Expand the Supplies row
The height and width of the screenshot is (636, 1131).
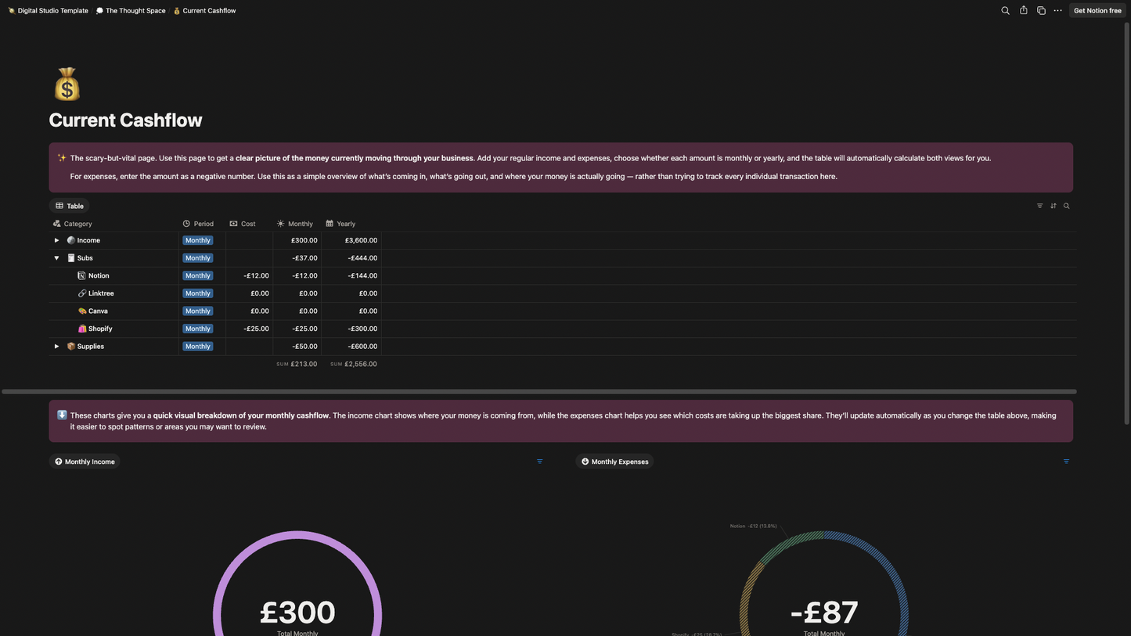(56, 346)
